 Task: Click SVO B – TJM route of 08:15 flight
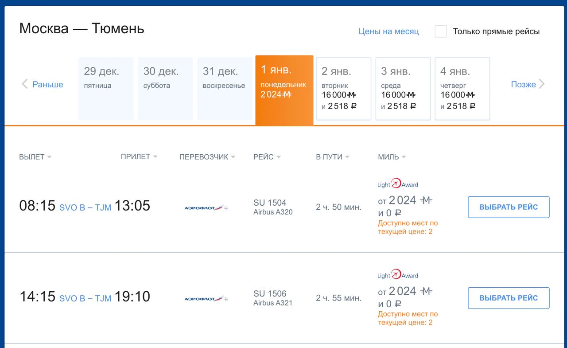85,207
